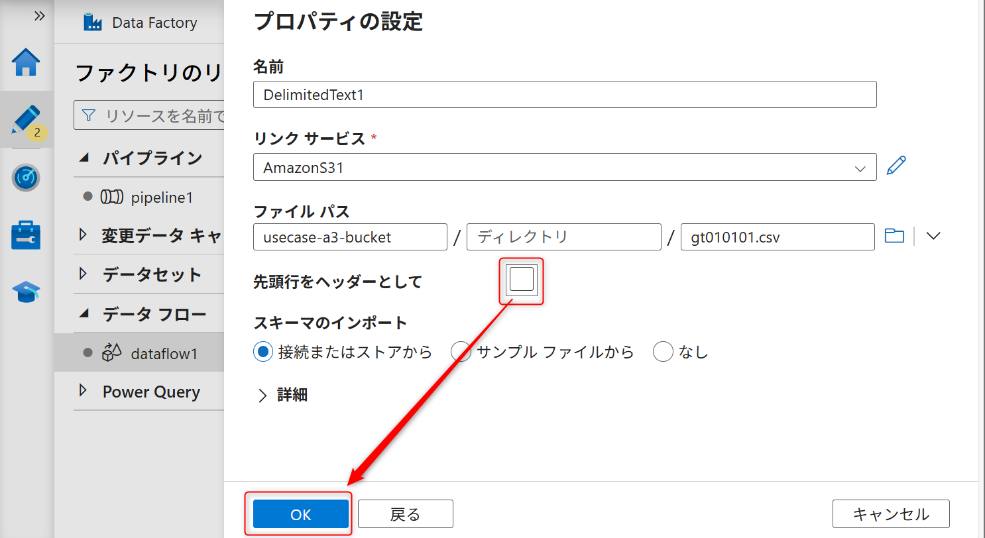This screenshot has width=985, height=538.
Task: Edit the AmazonS31 linked service via pencil icon
Action: click(896, 166)
